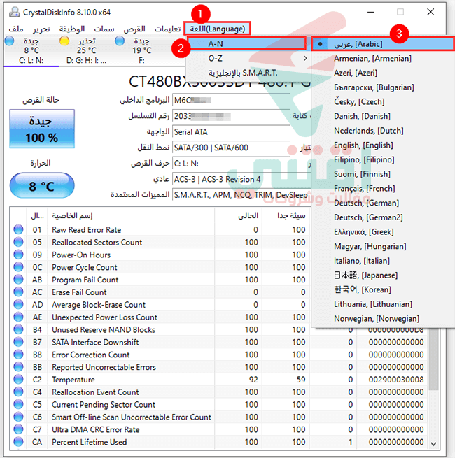Image resolution: width=455 pixels, height=458 pixels.
Task: Click the ACS-3 | ACS-3 Revision 4 standard field
Action: [241, 179]
